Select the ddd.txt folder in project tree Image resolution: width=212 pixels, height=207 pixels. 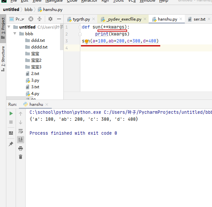pos(38,40)
